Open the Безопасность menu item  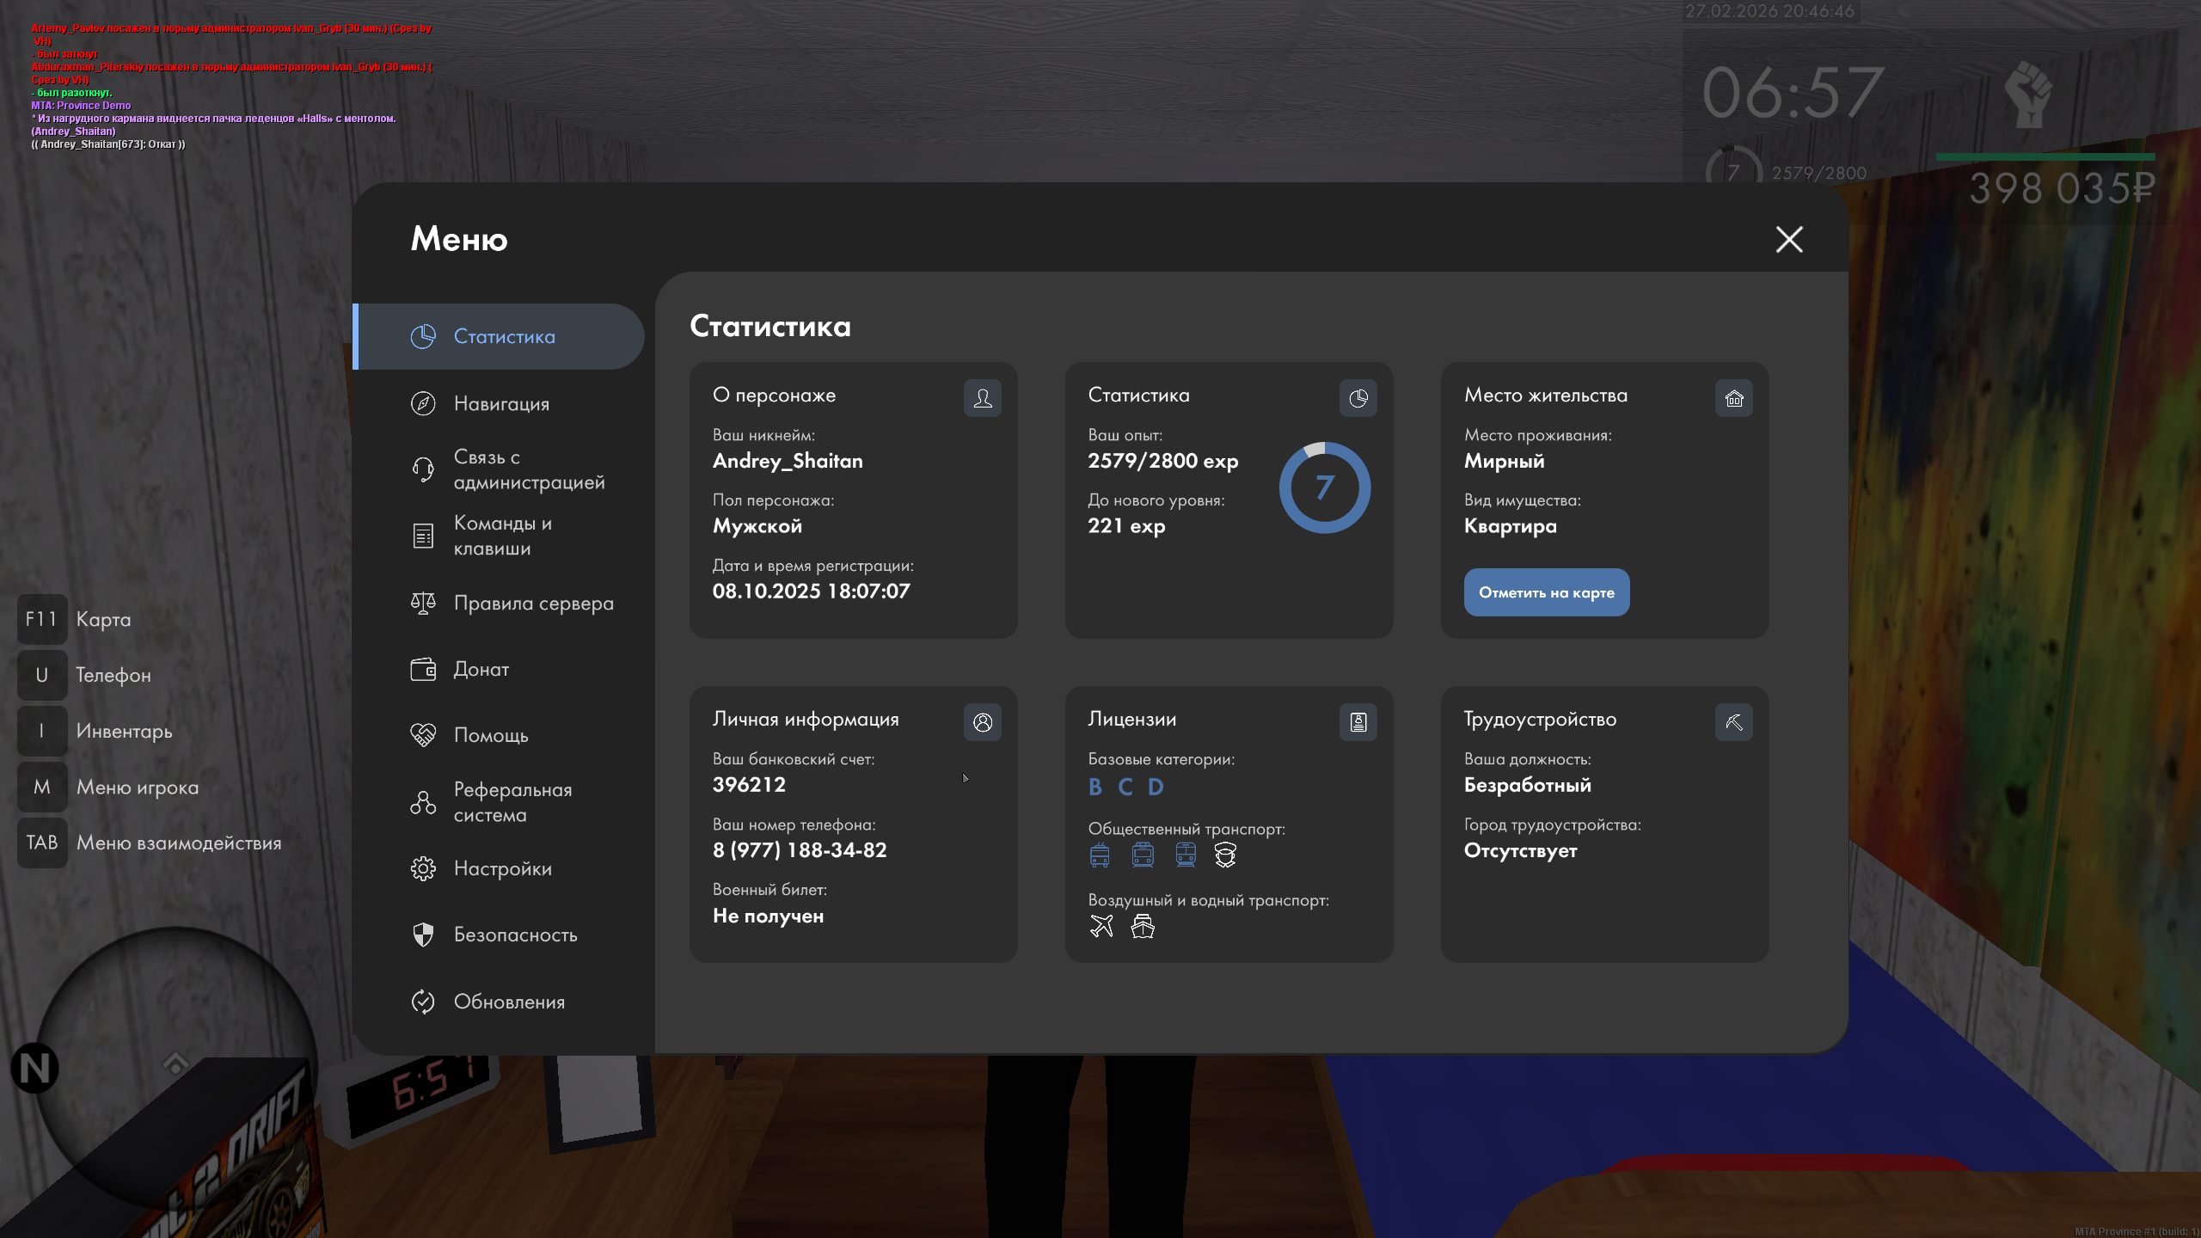click(x=515, y=935)
